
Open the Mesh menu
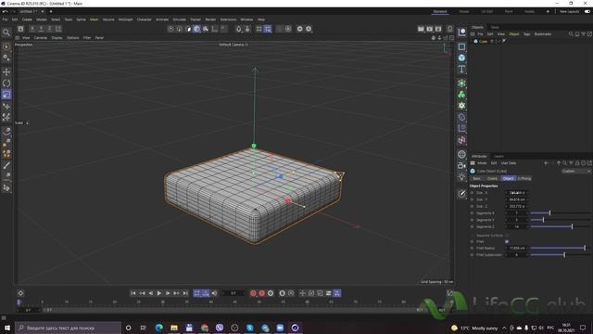(94, 19)
